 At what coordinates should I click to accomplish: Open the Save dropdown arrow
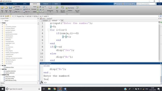10,12
